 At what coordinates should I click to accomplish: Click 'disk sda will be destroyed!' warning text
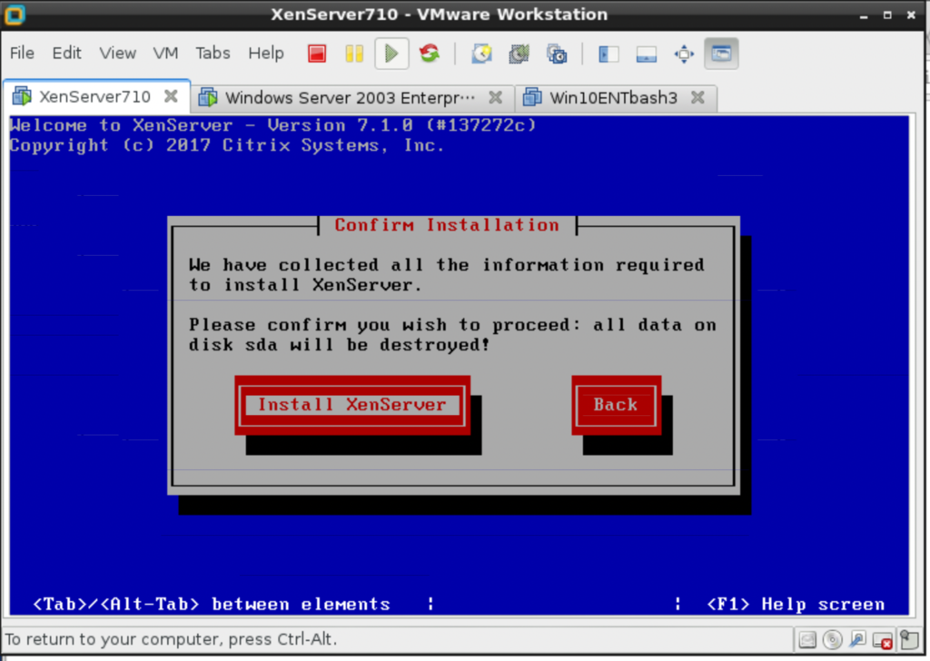coord(340,345)
